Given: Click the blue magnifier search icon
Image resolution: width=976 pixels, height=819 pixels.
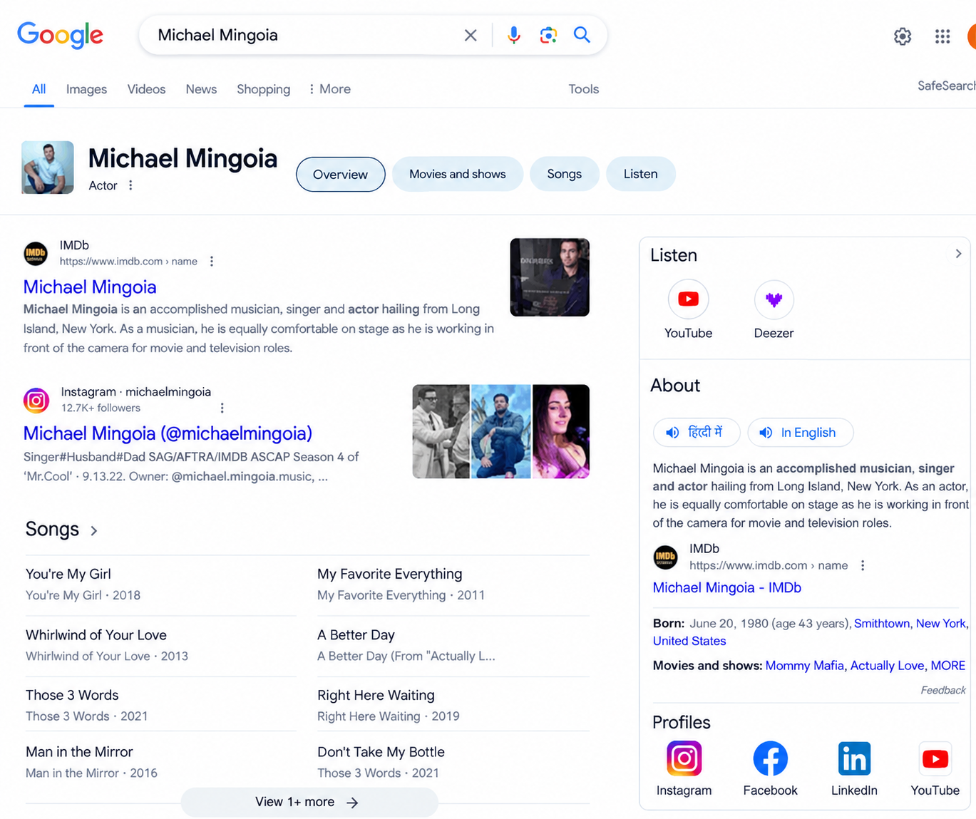Looking at the screenshot, I should [x=582, y=34].
